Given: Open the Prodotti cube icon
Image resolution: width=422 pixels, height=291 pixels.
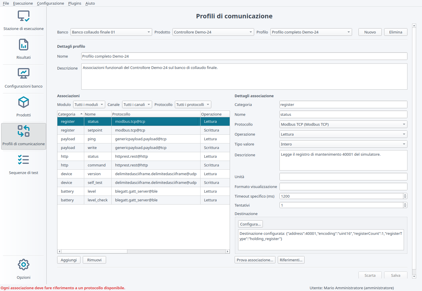Looking at the screenshot, I should pyautogui.click(x=24, y=102).
